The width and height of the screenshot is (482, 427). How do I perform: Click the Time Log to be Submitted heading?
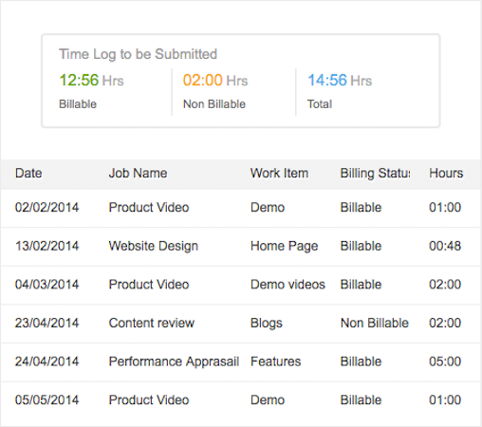(138, 54)
